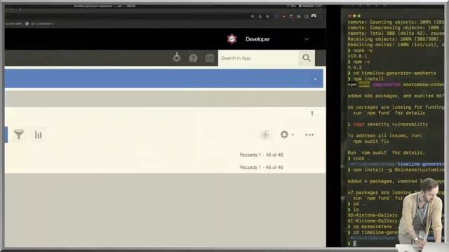
Task: Click the browser zoom magnifier icon
Action: pos(253,16)
